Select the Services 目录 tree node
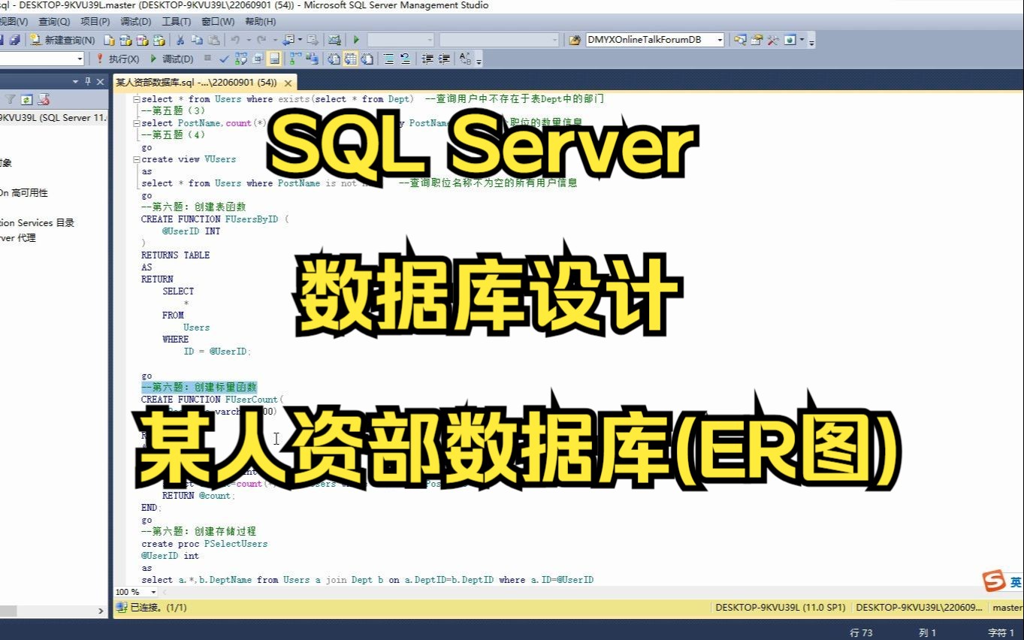Image resolution: width=1024 pixels, height=640 pixels. click(x=37, y=223)
